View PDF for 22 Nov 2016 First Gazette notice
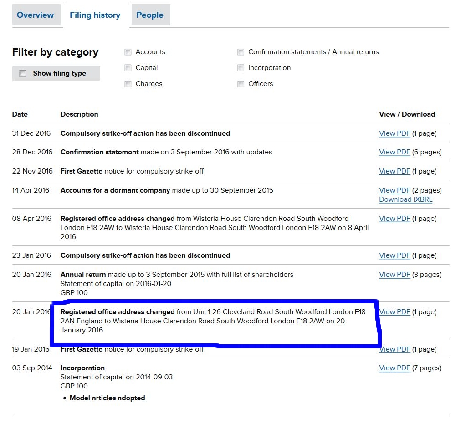Screen dimensions: 451x439 [x=395, y=171]
